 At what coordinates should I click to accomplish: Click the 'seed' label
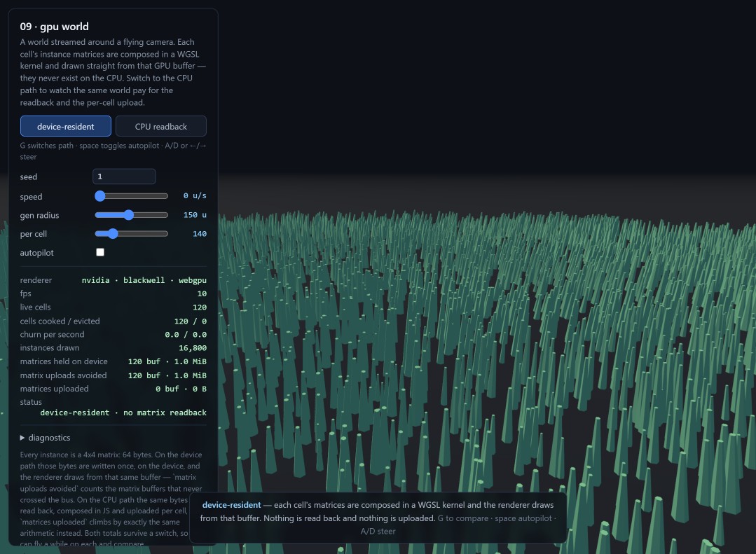(29, 177)
